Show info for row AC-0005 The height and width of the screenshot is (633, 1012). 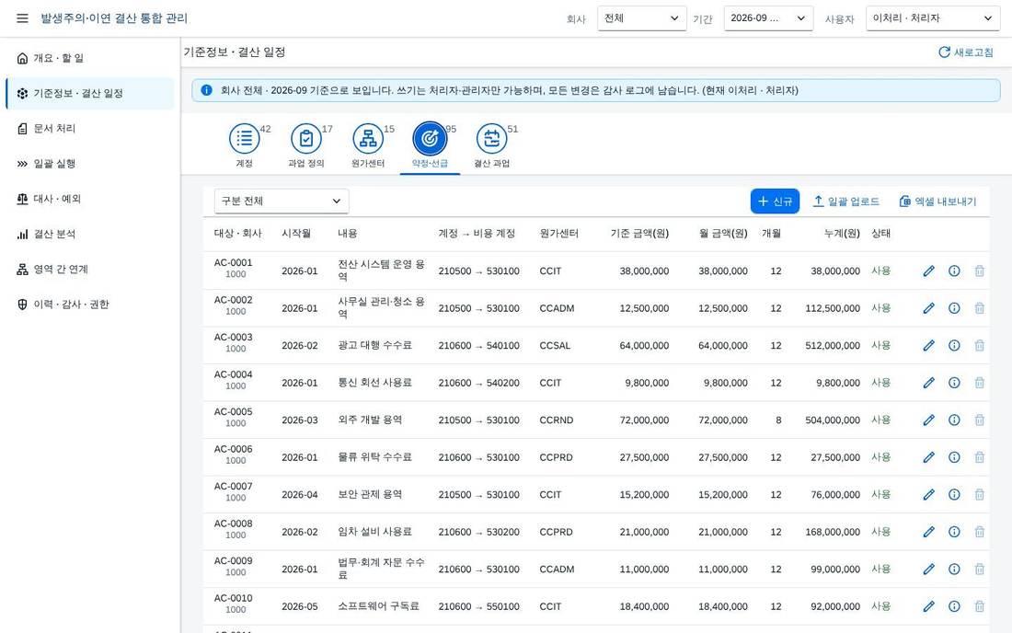click(x=954, y=420)
